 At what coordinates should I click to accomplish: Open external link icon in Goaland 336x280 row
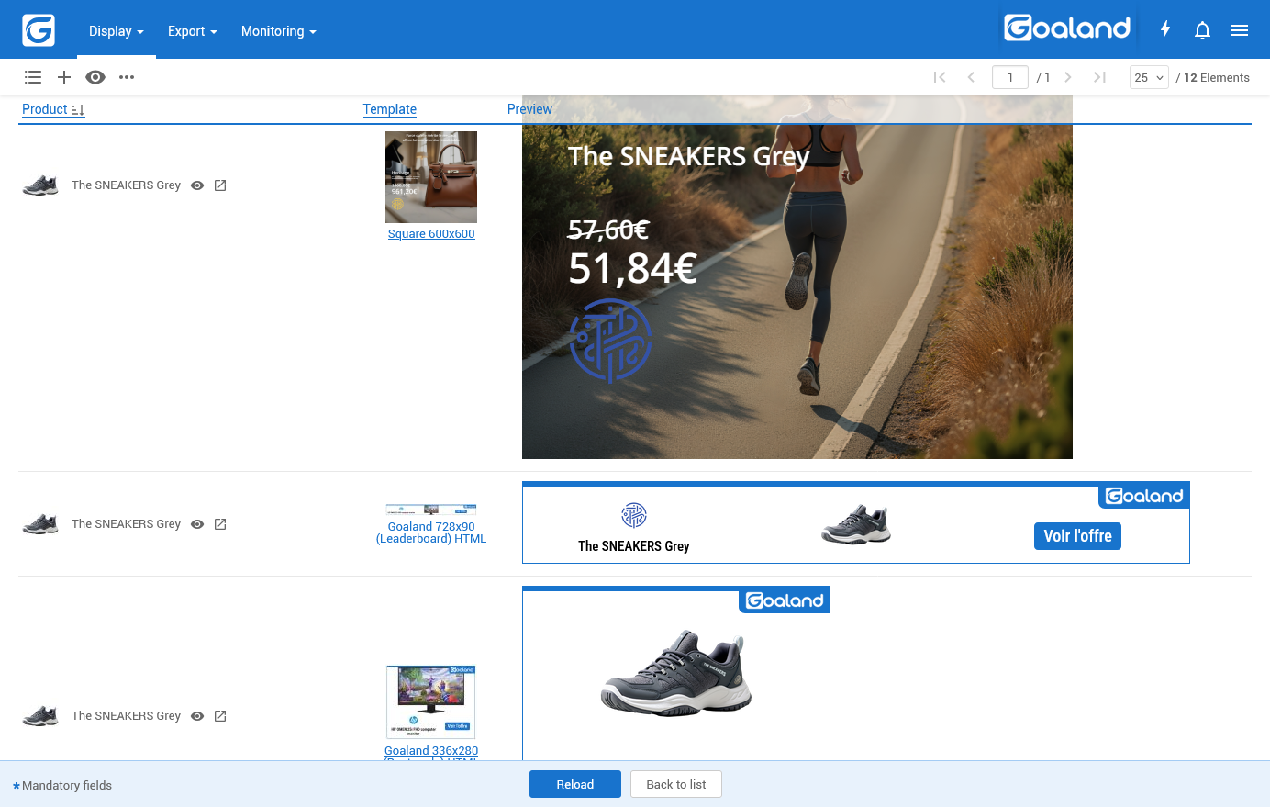coord(220,716)
